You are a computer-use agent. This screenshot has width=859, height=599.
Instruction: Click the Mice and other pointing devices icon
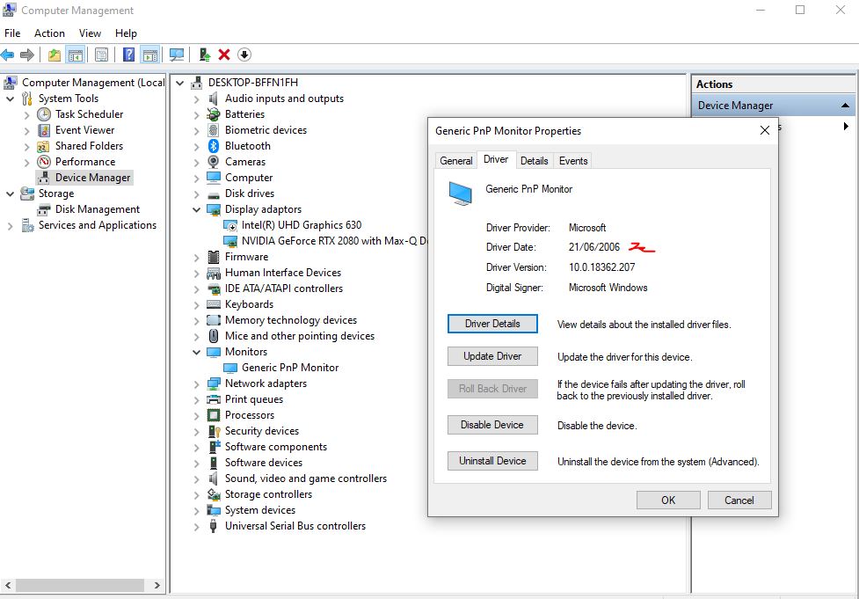click(214, 336)
